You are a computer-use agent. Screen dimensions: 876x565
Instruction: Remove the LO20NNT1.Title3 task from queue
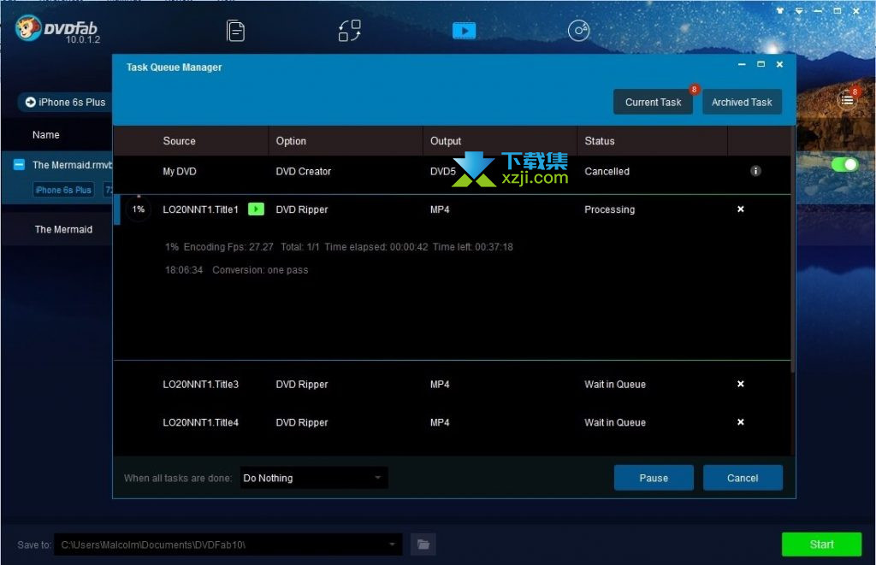click(741, 384)
